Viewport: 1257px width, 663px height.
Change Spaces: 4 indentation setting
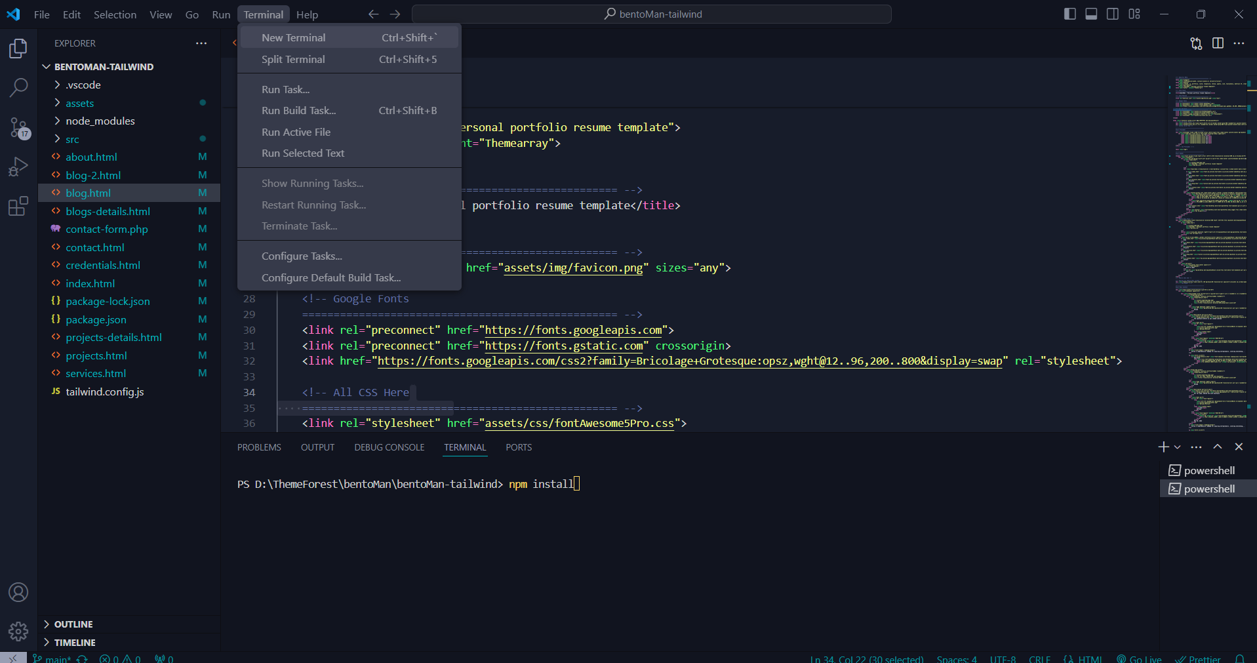(x=957, y=658)
